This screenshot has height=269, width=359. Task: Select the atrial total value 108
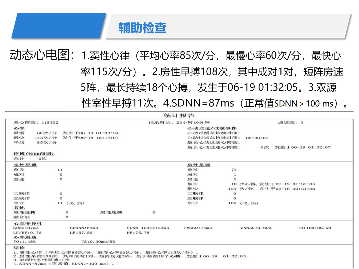(x=232, y=203)
